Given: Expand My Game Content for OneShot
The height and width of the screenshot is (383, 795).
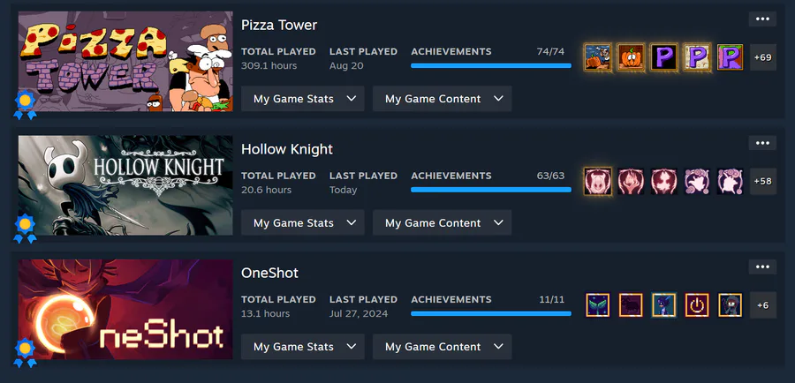Looking at the screenshot, I should pos(443,347).
